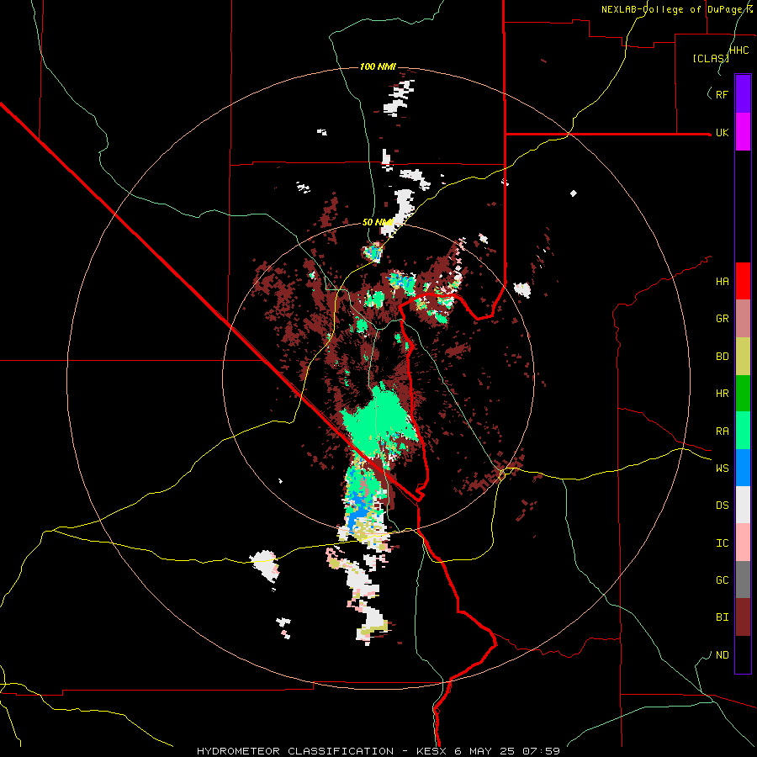Image resolution: width=757 pixels, height=757 pixels.
Task: Click the mint green RA legend swatch
Action: click(x=743, y=431)
